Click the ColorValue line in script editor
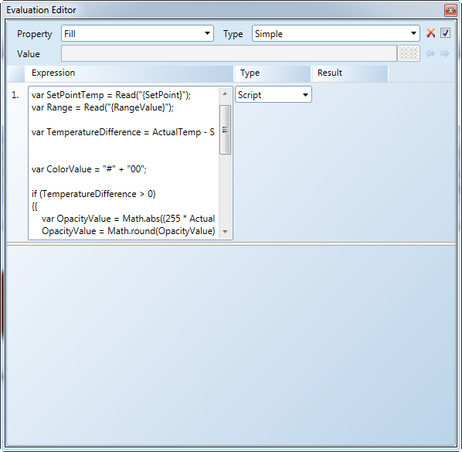Screen dimensions: 462x452 [89, 169]
